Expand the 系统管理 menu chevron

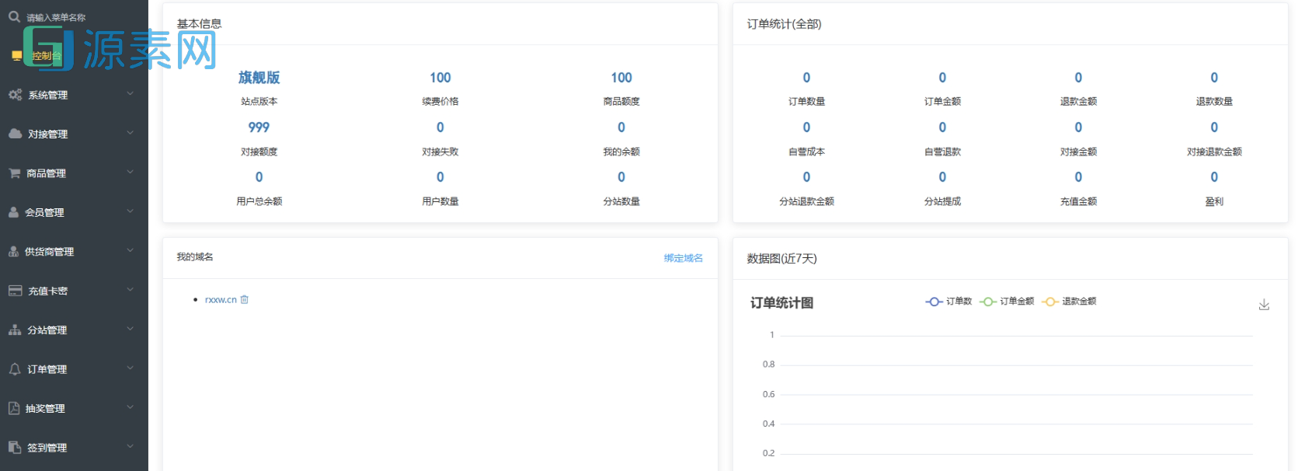point(130,94)
